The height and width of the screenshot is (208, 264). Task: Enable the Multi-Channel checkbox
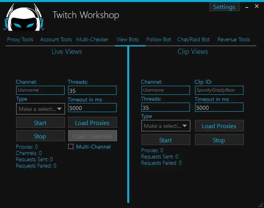(71, 147)
